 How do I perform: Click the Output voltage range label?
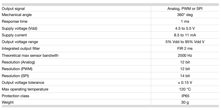(20, 42)
